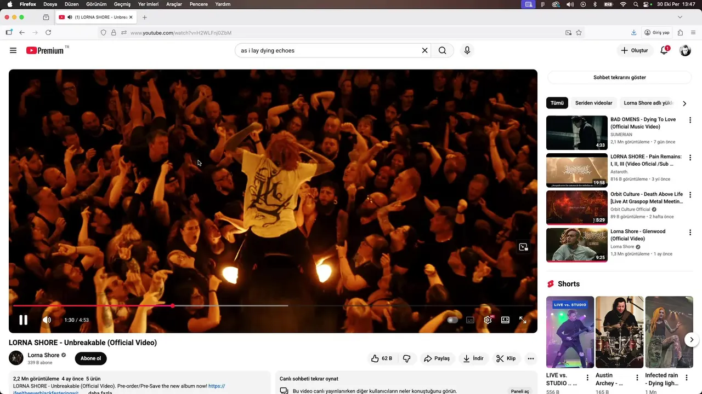This screenshot has width=702, height=394.
Task: Open the chat panel with 'Paneli aç'
Action: point(520,391)
